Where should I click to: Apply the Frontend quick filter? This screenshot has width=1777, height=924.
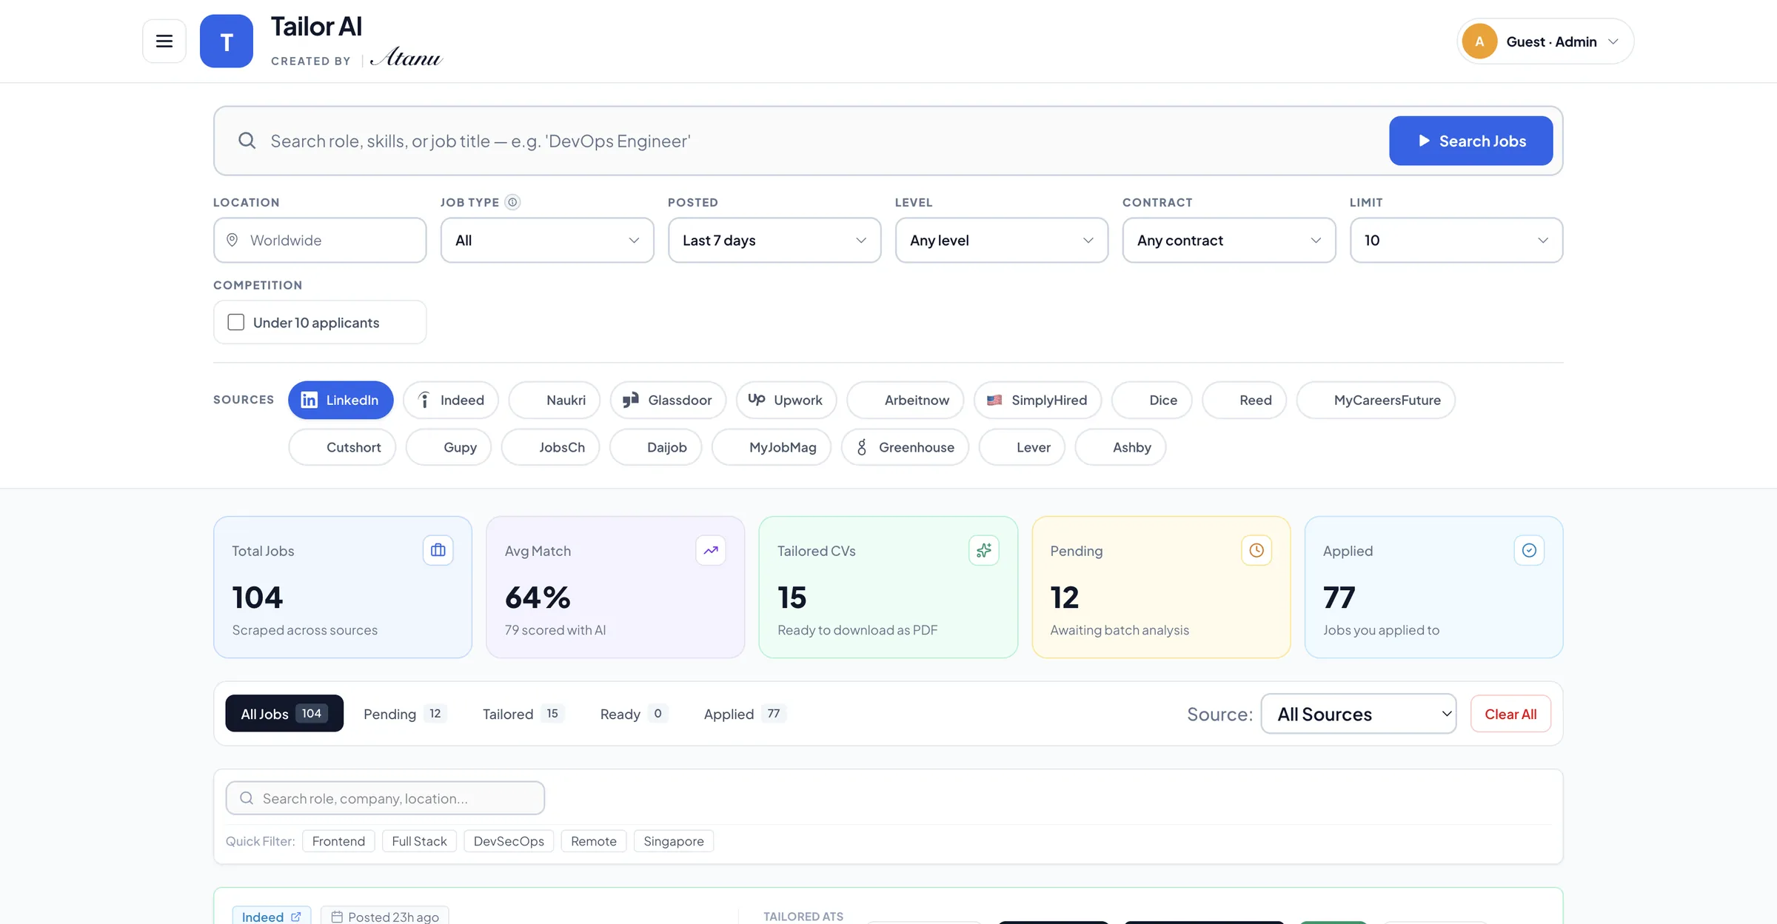[x=338, y=841]
